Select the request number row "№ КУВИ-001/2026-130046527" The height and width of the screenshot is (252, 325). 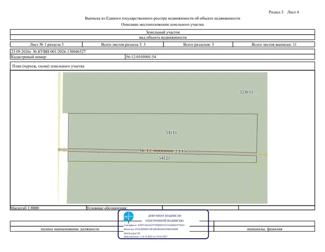(x=162, y=51)
